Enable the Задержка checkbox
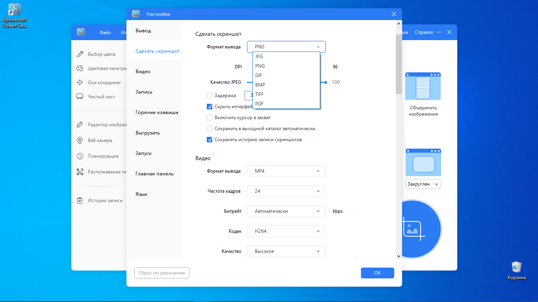 [210, 96]
